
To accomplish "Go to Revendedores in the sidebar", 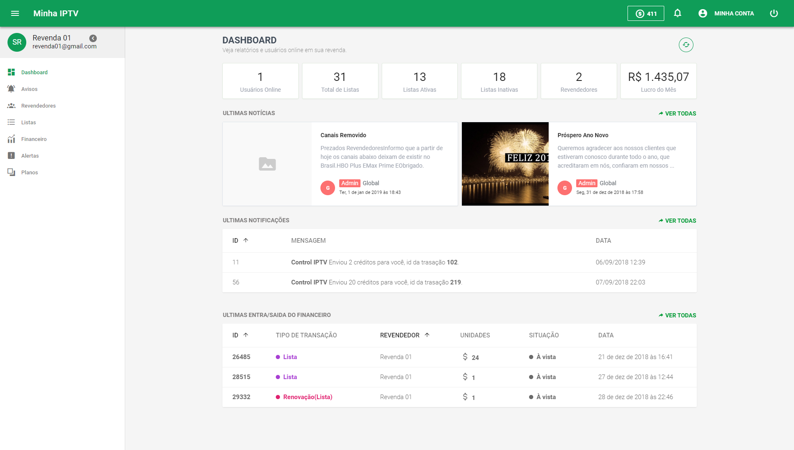I will pyautogui.click(x=38, y=106).
